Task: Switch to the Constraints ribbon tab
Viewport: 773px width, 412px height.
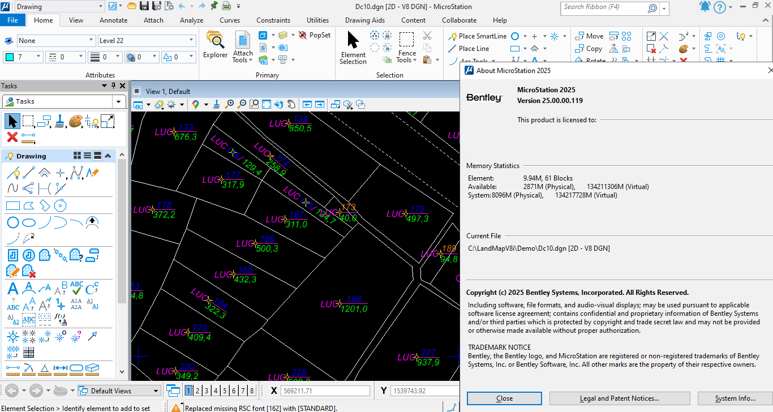Action: click(273, 20)
